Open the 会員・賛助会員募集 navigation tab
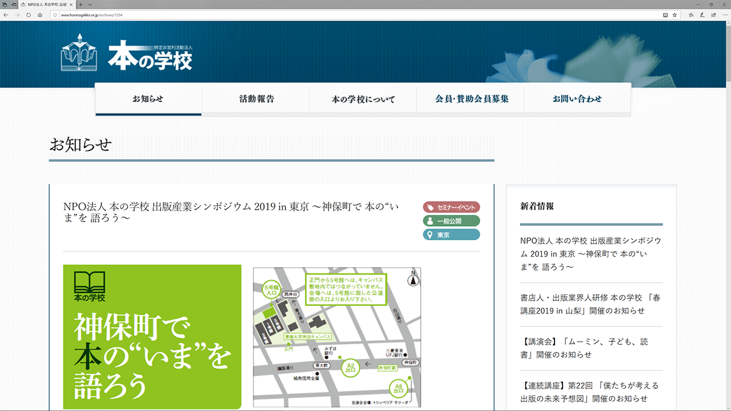 [x=471, y=99]
